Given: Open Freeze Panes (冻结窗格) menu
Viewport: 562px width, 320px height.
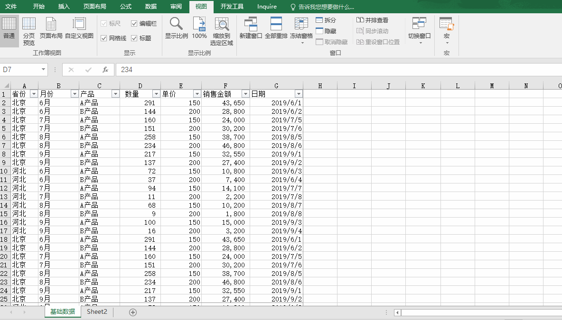Looking at the screenshot, I should [x=301, y=30].
